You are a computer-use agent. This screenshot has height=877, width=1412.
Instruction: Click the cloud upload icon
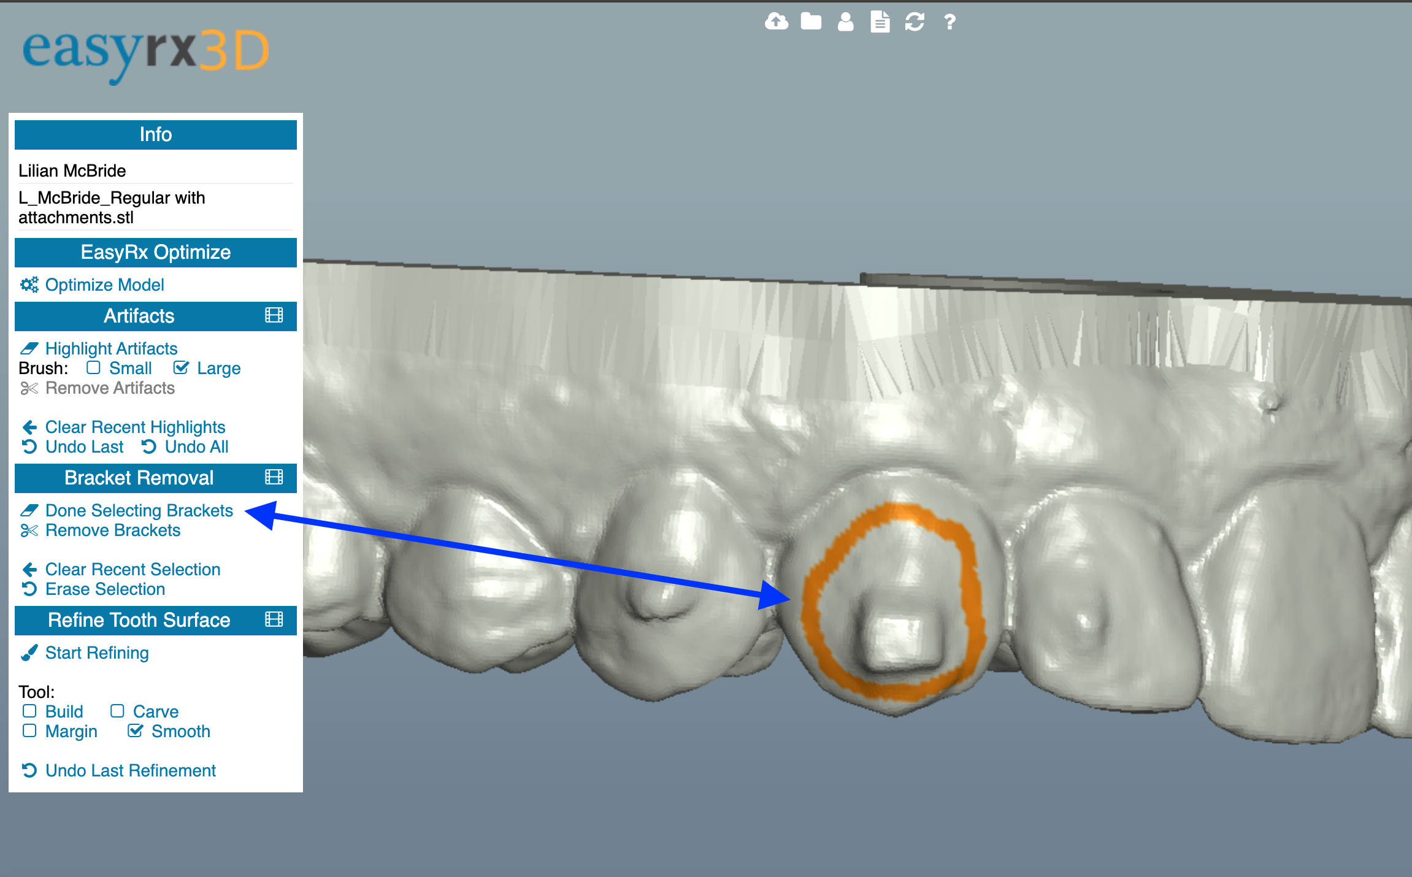coord(777,22)
